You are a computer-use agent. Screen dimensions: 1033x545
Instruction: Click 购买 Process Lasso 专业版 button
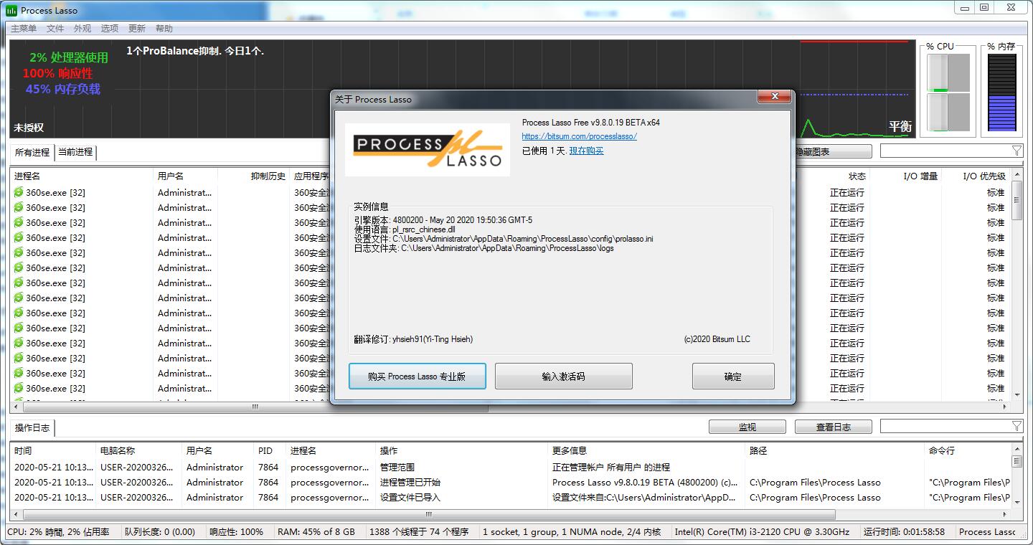418,376
